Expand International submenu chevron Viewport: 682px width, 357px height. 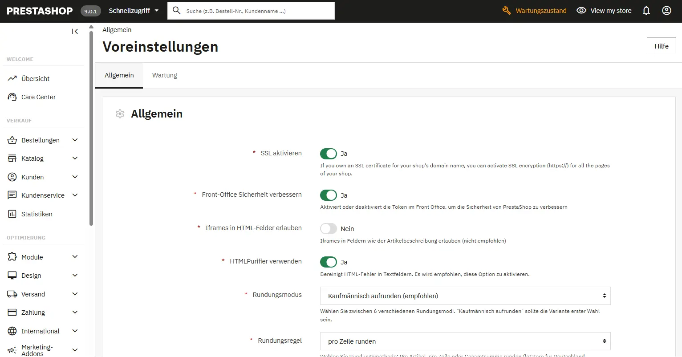pos(75,331)
